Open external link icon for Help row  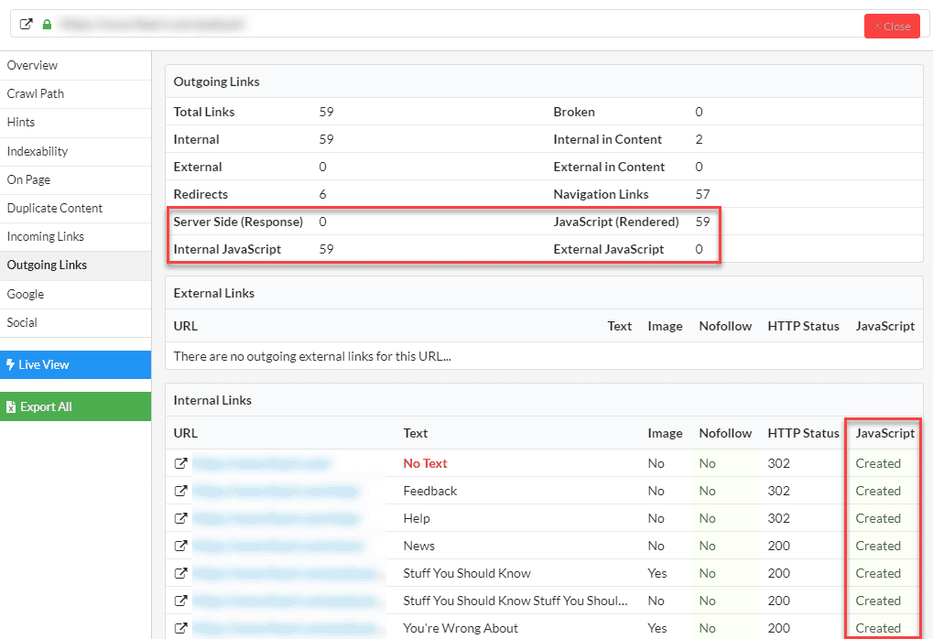[180, 518]
